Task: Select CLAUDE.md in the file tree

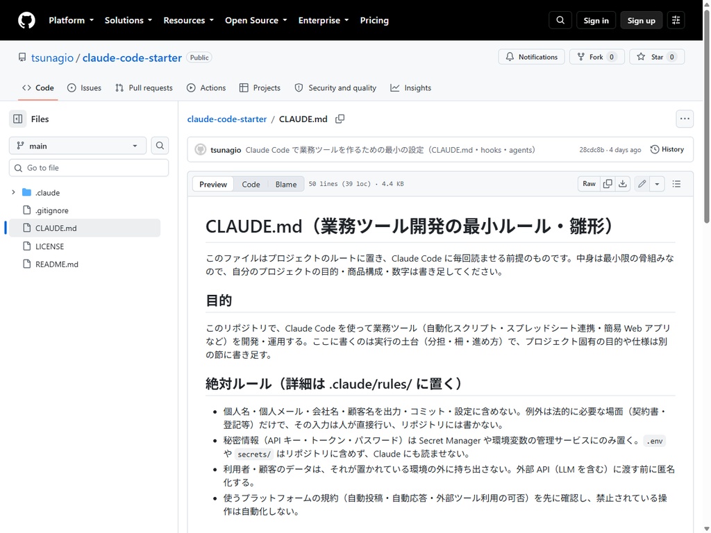Action: coord(84,228)
